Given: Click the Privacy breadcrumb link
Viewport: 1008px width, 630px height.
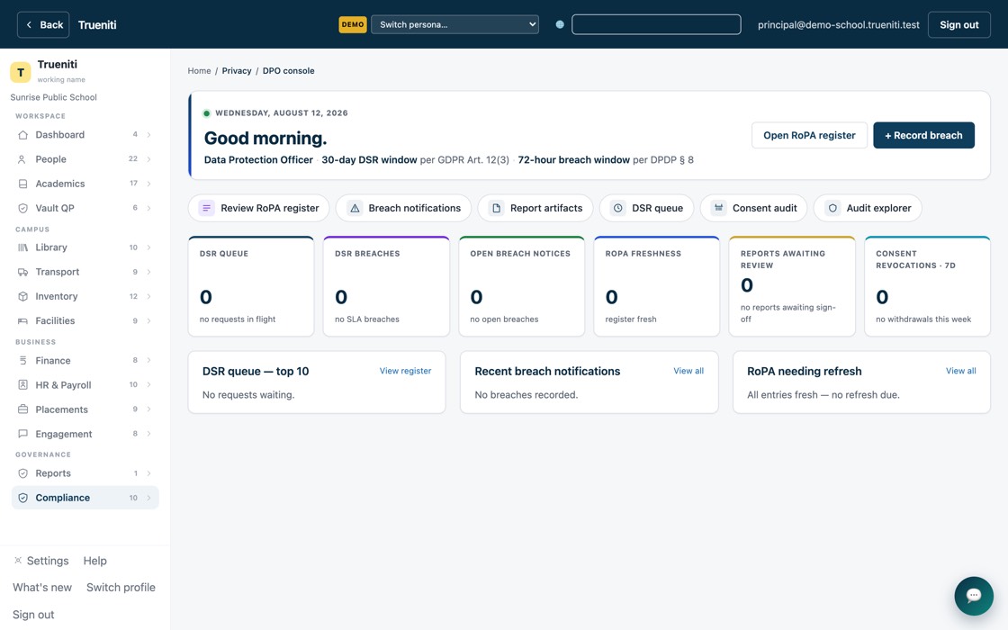Looking at the screenshot, I should pyautogui.click(x=237, y=71).
